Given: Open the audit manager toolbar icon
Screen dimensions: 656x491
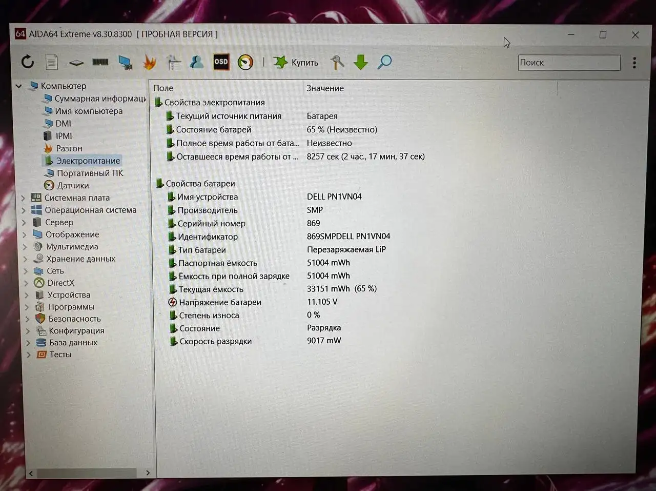Looking at the screenshot, I should (x=174, y=63).
